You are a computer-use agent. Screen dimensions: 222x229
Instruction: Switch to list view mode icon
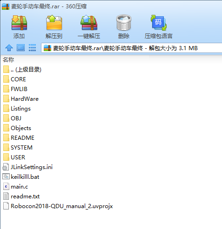(x=32, y=48)
